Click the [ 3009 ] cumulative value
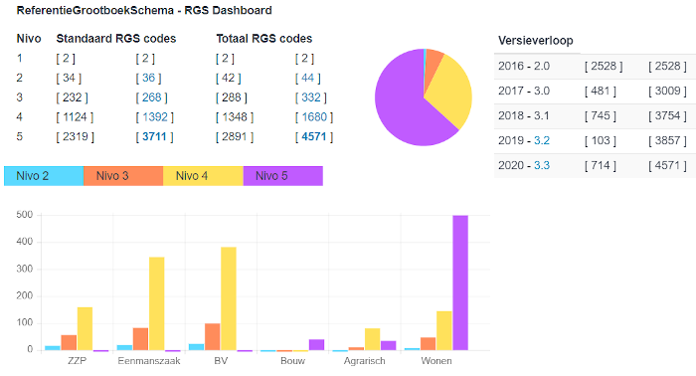This screenshot has height=376, width=696. pyautogui.click(x=667, y=91)
